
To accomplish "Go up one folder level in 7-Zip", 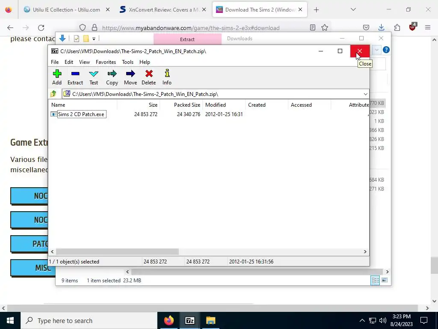I will pos(53,94).
